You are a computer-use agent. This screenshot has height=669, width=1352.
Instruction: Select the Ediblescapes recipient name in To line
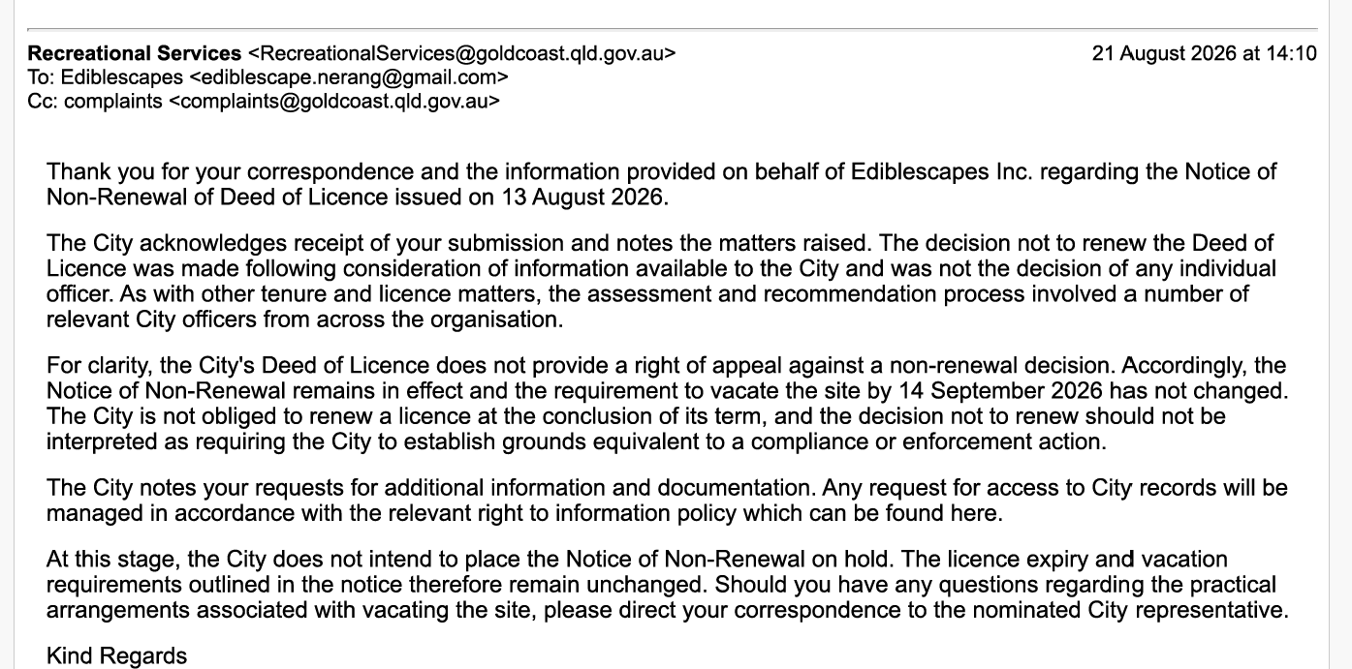(x=122, y=77)
